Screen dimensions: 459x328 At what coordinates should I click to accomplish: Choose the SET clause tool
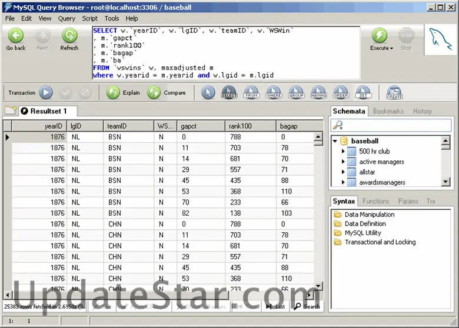pyautogui.click(x=363, y=92)
